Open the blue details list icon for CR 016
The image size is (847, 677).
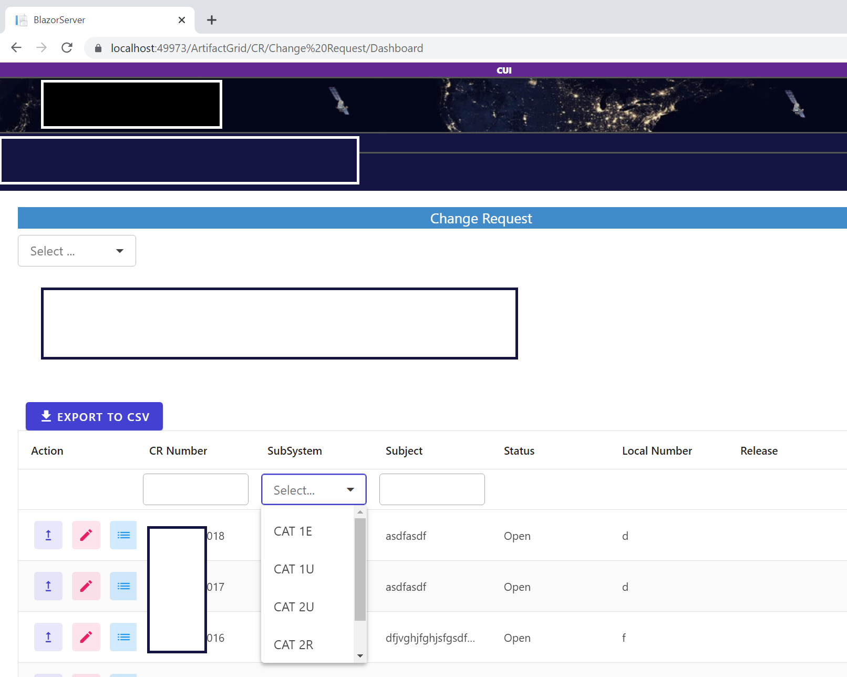click(x=123, y=637)
